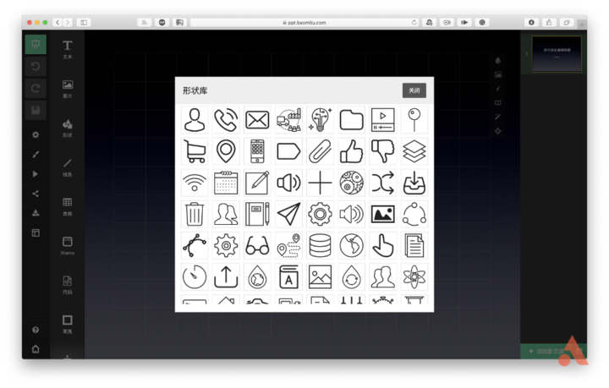Select the paperclip shape
This screenshot has height=388, width=609.
(x=320, y=151)
